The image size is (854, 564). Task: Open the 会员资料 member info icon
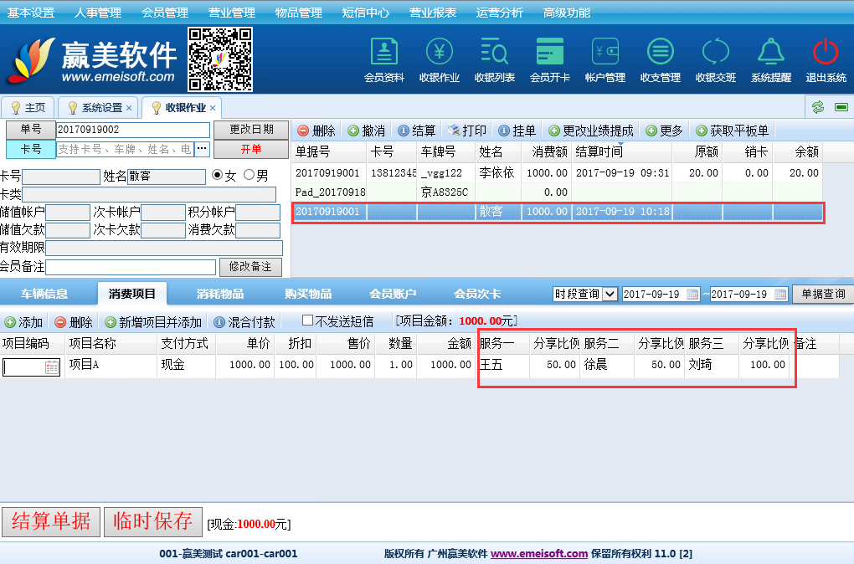pos(384,59)
